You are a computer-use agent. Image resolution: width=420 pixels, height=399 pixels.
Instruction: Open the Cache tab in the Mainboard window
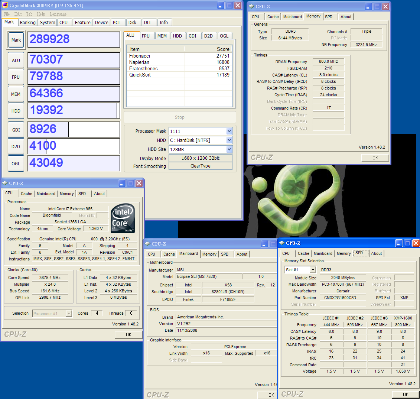coord(169,254)
